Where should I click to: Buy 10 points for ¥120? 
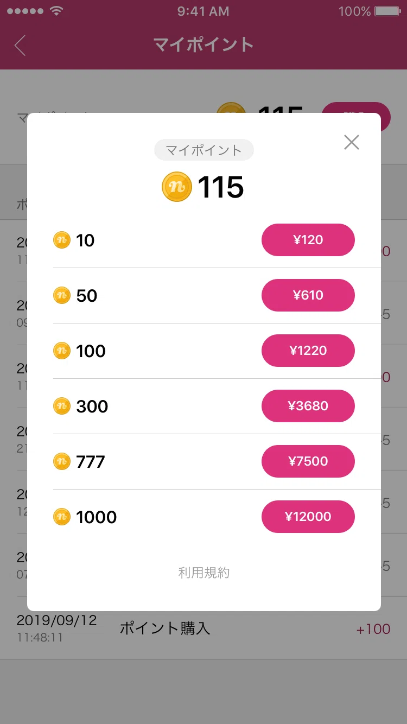308,240
